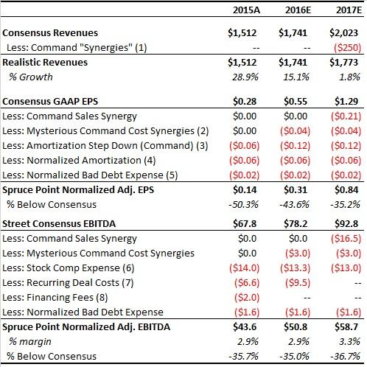Select the $58.7 Normalized Adj. EBITDA value
The width and height of the screenshot is (367, 367).
(346, 326)
